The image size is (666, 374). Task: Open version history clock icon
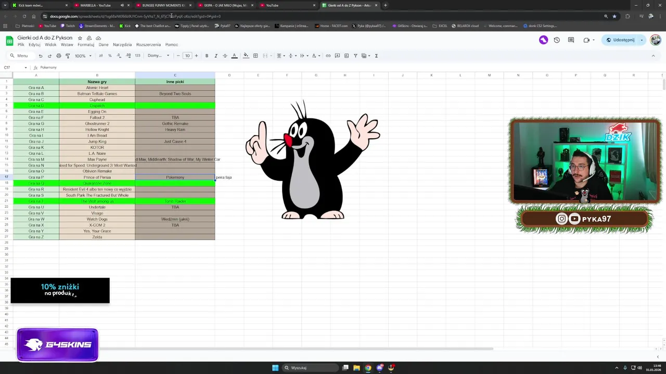tap(557, 40)
